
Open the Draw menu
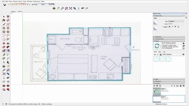pos(20,1)
